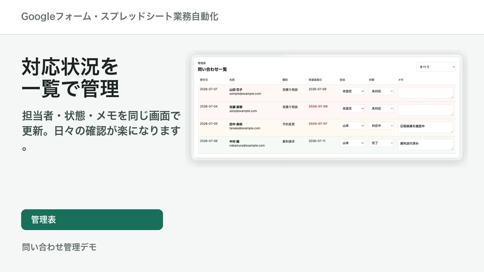Click the 資料請求 type cell
Screen dimensions: 484x272
tap(288, 141)
